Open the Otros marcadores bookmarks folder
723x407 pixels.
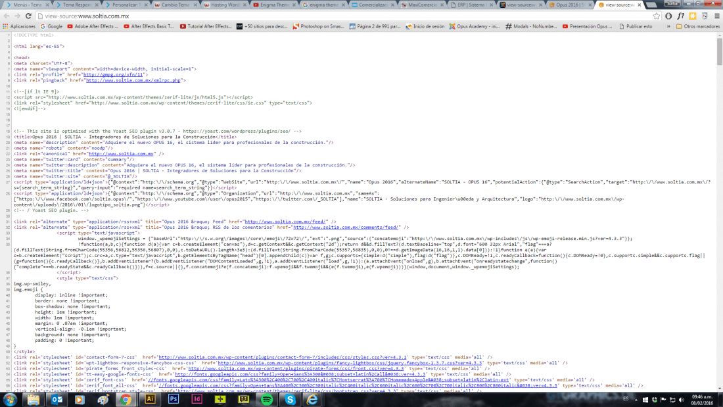coord(697,27)
